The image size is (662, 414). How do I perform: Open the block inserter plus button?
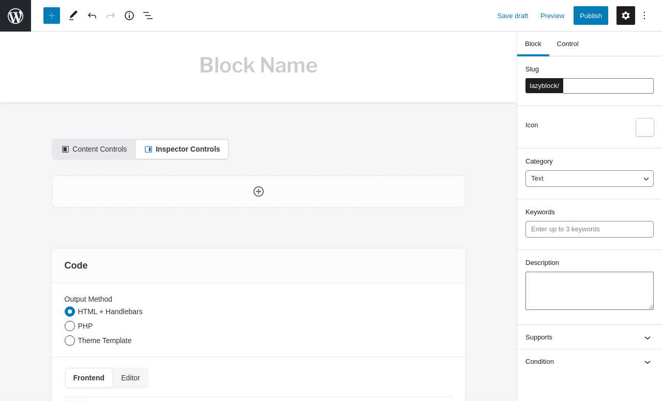coord(52,16)
